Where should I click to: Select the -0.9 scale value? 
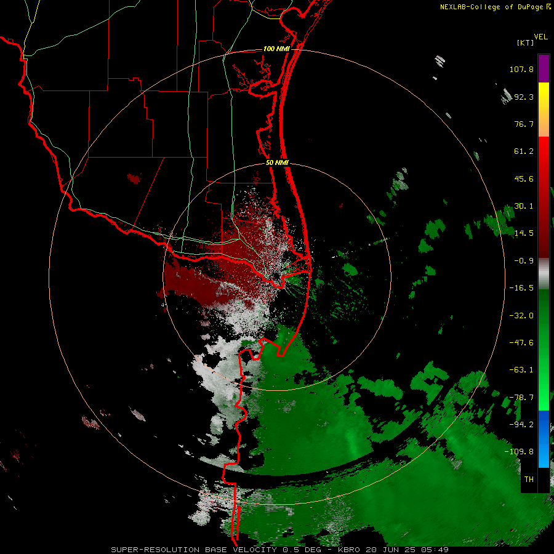[x=524, y=261]
